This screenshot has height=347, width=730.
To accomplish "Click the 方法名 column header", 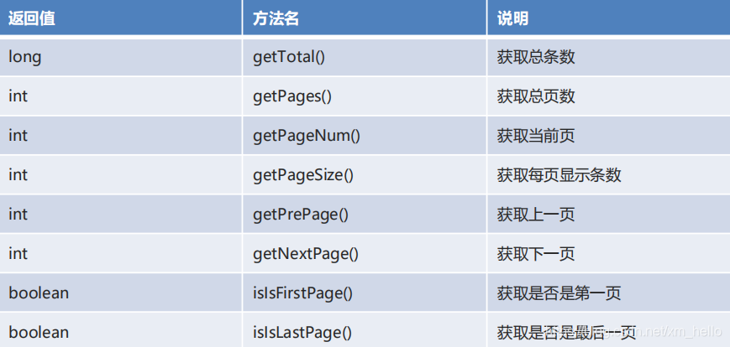I will click(365, 18).
